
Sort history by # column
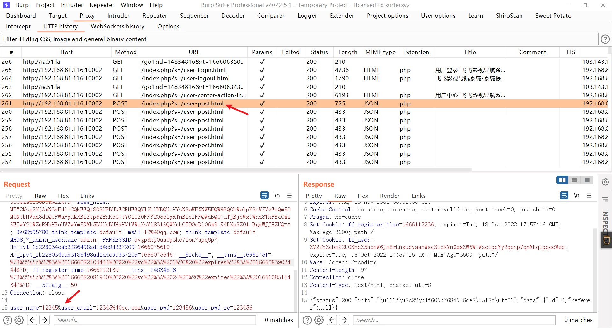[11, 52]
